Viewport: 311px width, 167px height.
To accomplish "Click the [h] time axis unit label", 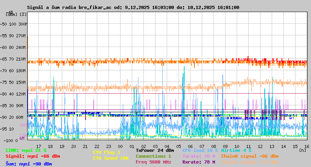I will click(x=302, y=150).
